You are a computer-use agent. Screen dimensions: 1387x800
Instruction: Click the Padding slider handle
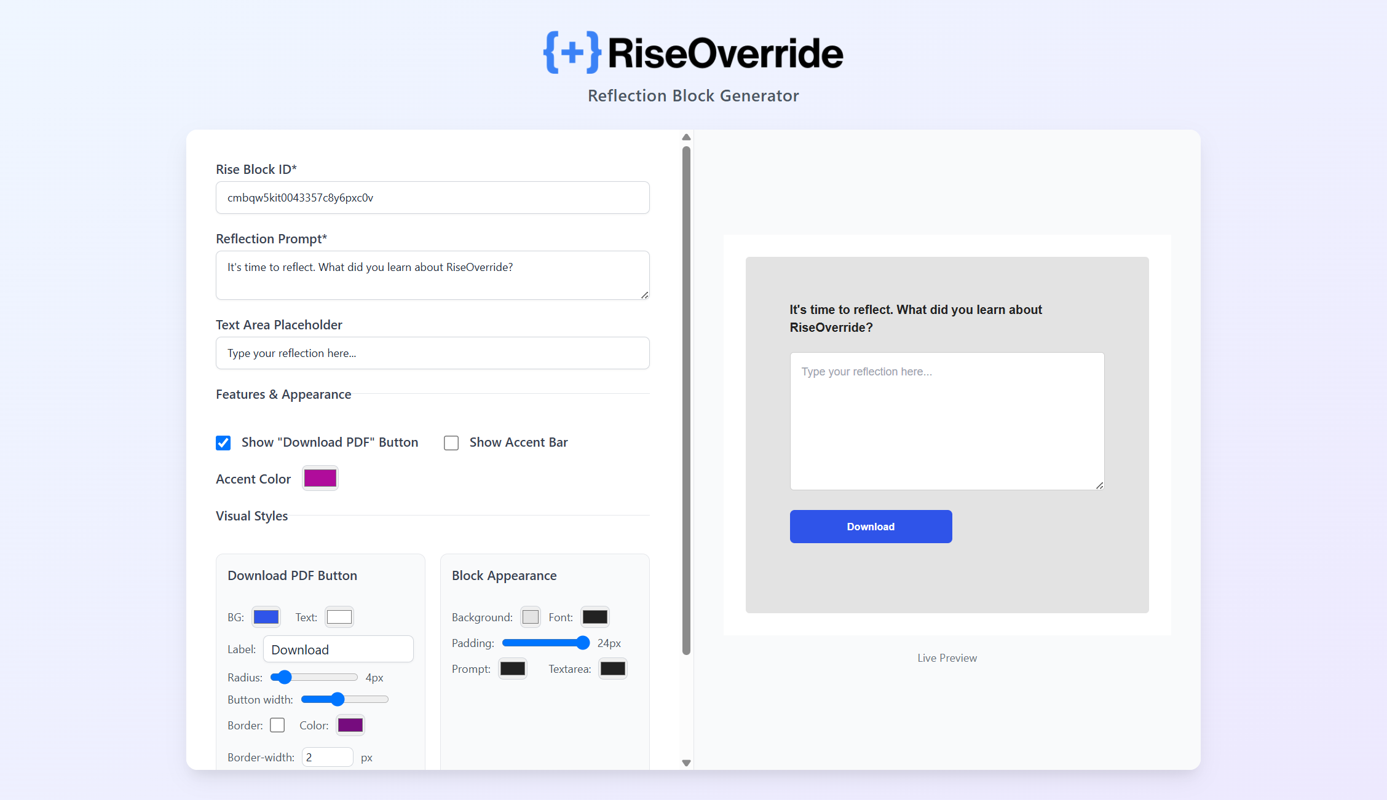tap(583, 643)
